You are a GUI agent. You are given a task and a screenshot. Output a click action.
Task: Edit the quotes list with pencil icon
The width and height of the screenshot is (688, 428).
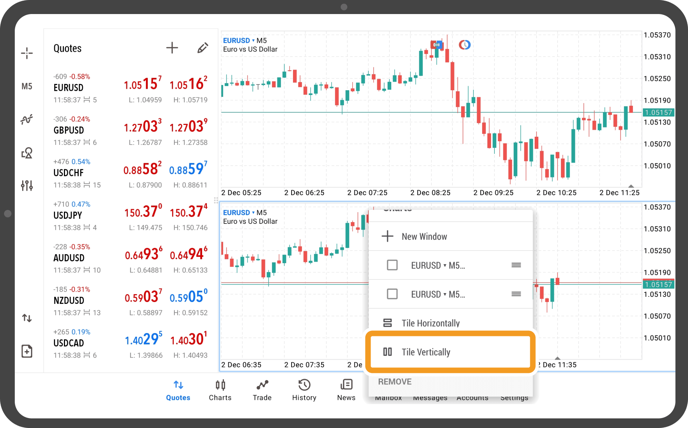coord(202,48)
